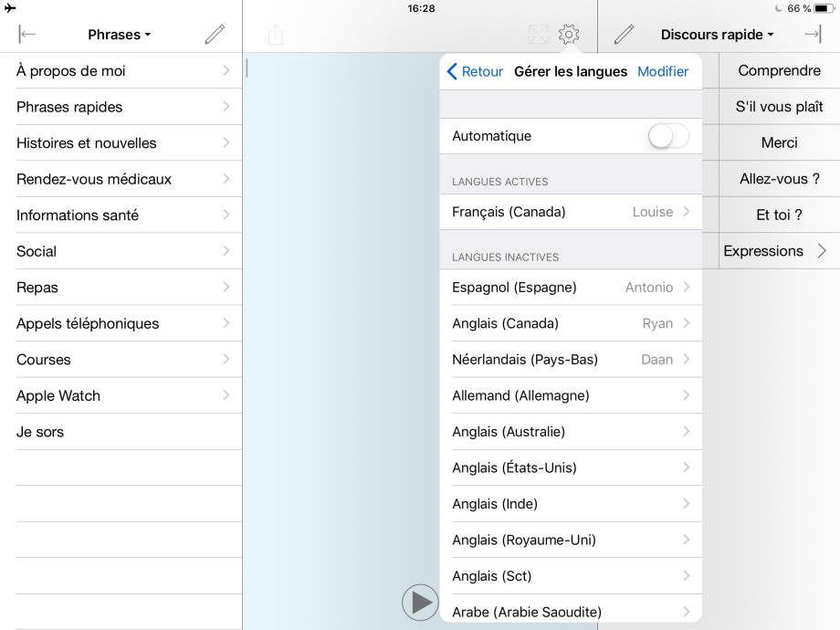Tap the S'il vous plaît quick phrase
Screen dimensions: 840x630
coord(779,107)
